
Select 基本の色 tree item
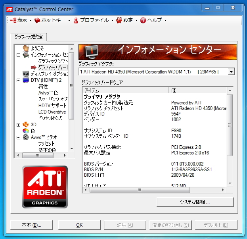47,150
